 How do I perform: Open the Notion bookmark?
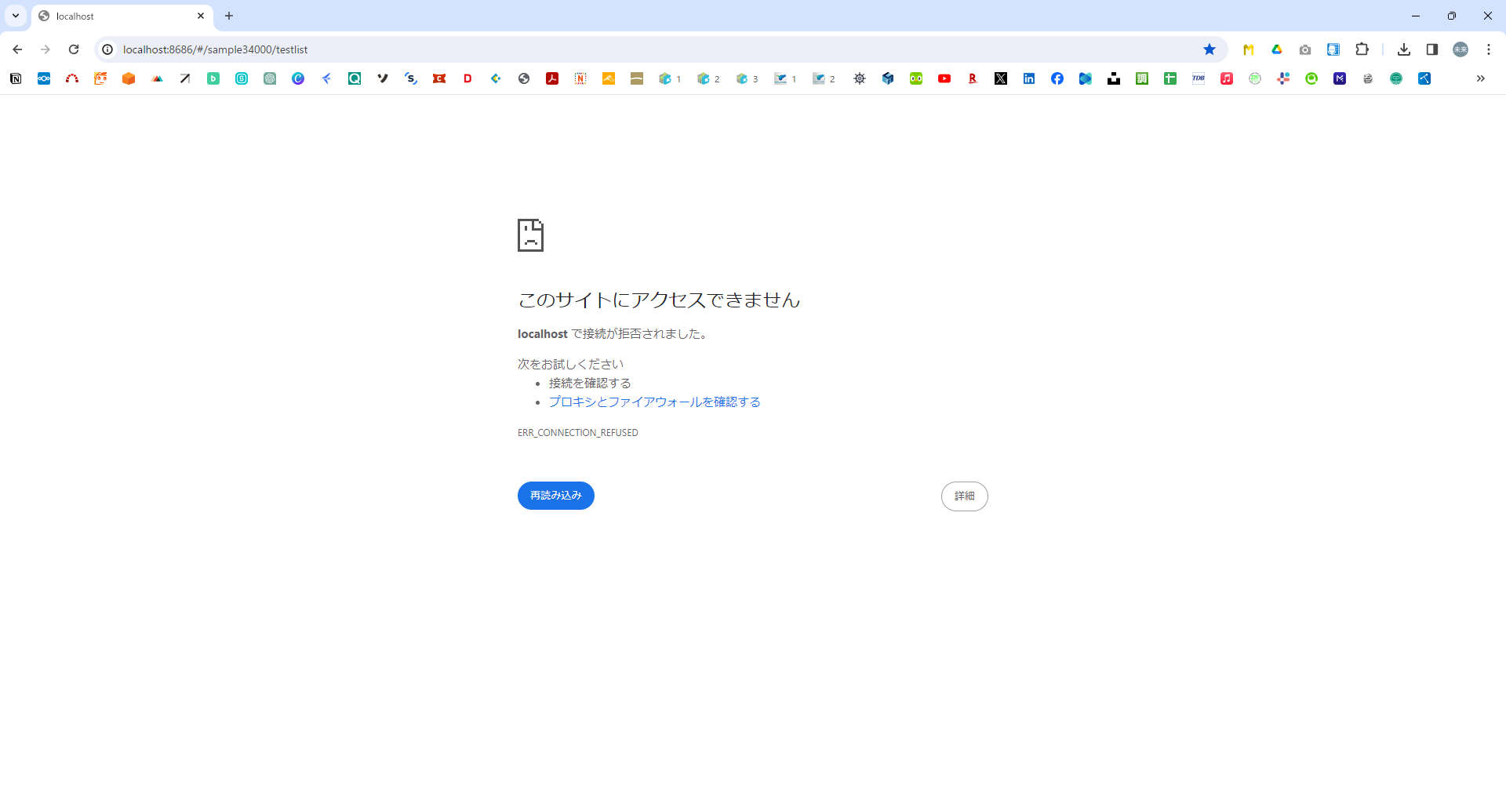15,78
